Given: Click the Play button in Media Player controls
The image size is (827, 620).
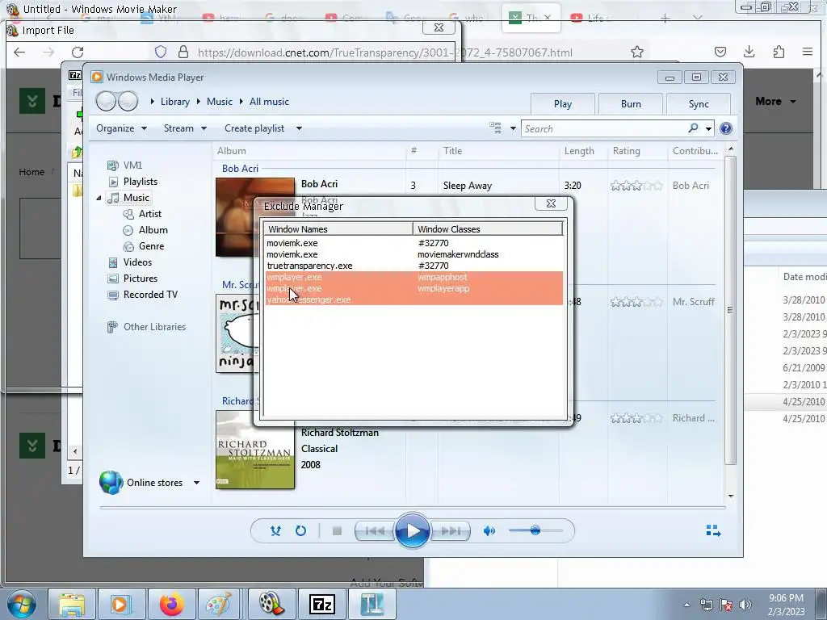Looking at the screenshot, I should tap(412, 531).
